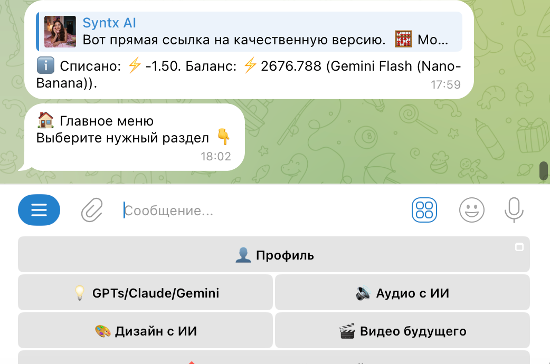Select GPTs/Claude/Gemini keyboard button
This screenshot has height=364, width=550.
click(x=146, y=293)
